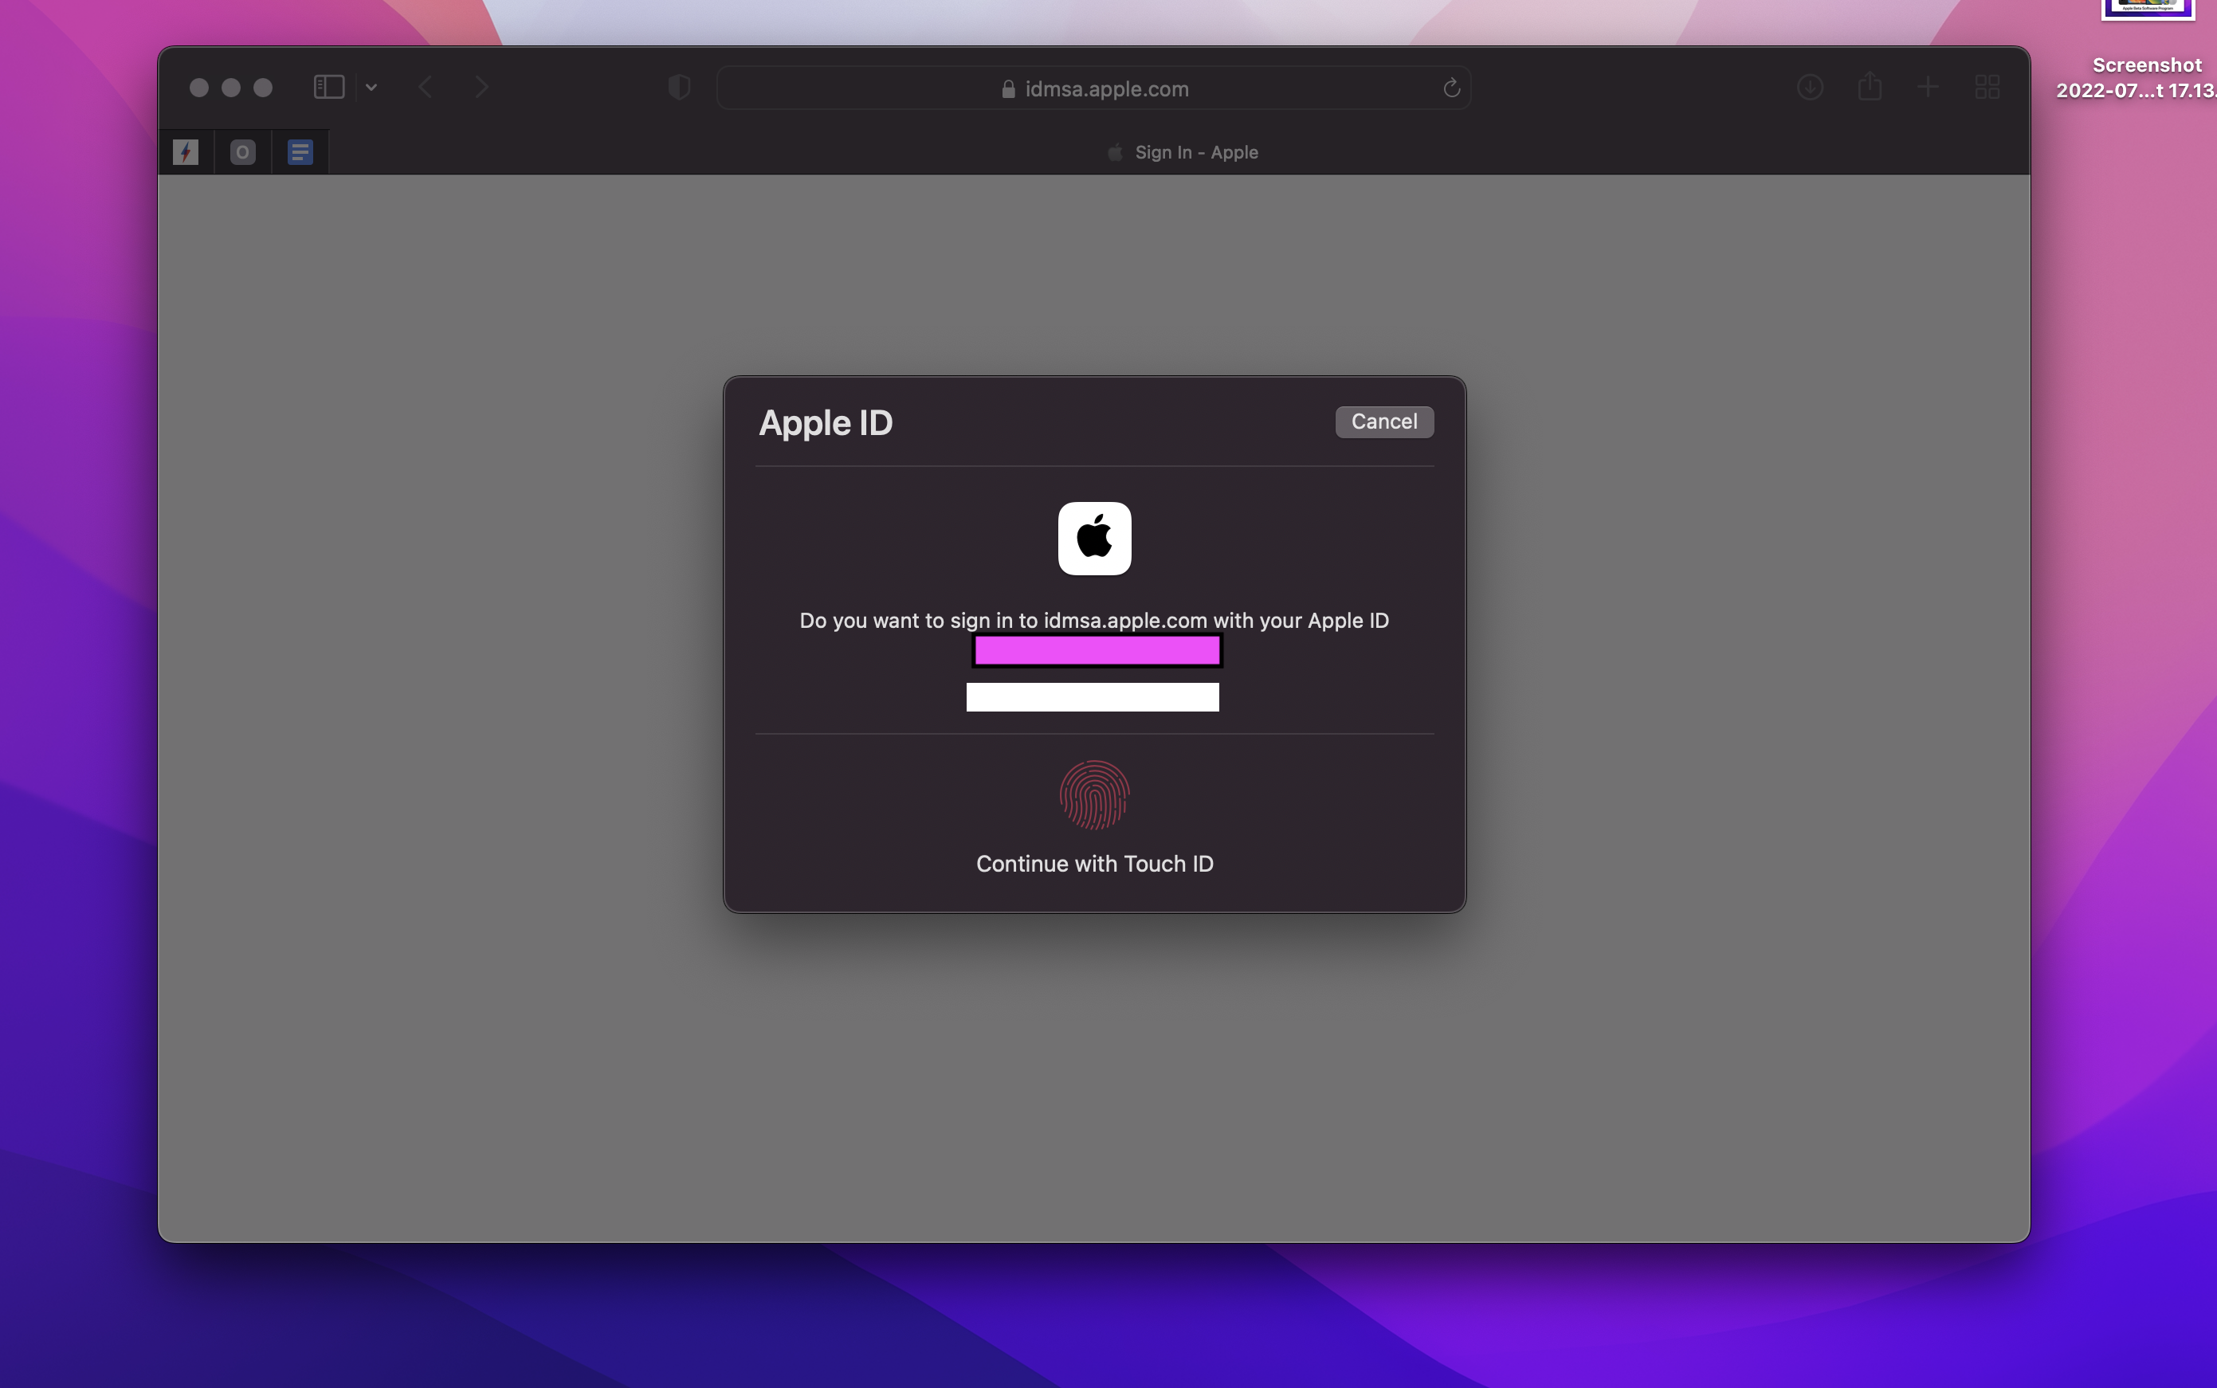Click the Cancel button in Apple ID dialog
2217x1388 pixels.
point(1383,421)
